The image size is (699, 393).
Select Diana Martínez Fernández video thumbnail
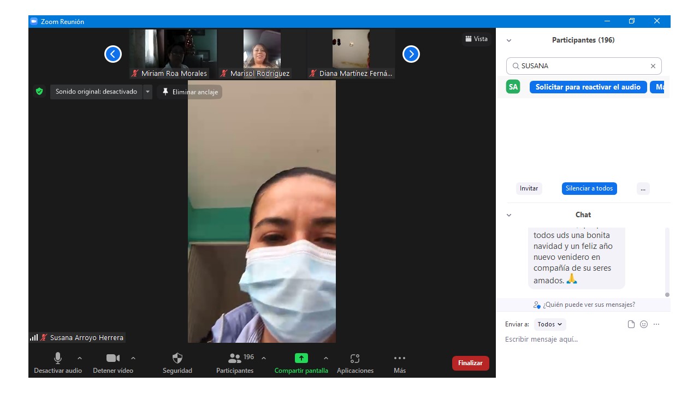click(x=351, y=54)
